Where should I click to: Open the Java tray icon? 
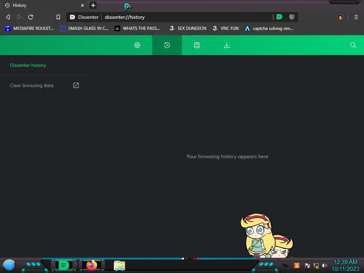click(x=297, y=265)
